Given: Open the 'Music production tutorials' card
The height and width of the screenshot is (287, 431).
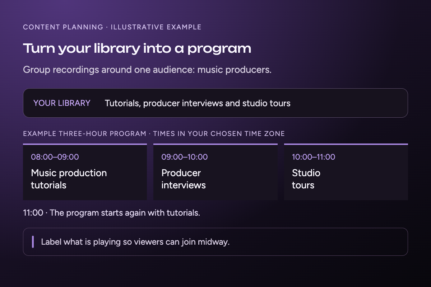Looking at the screenshot, I should point(85,172).
